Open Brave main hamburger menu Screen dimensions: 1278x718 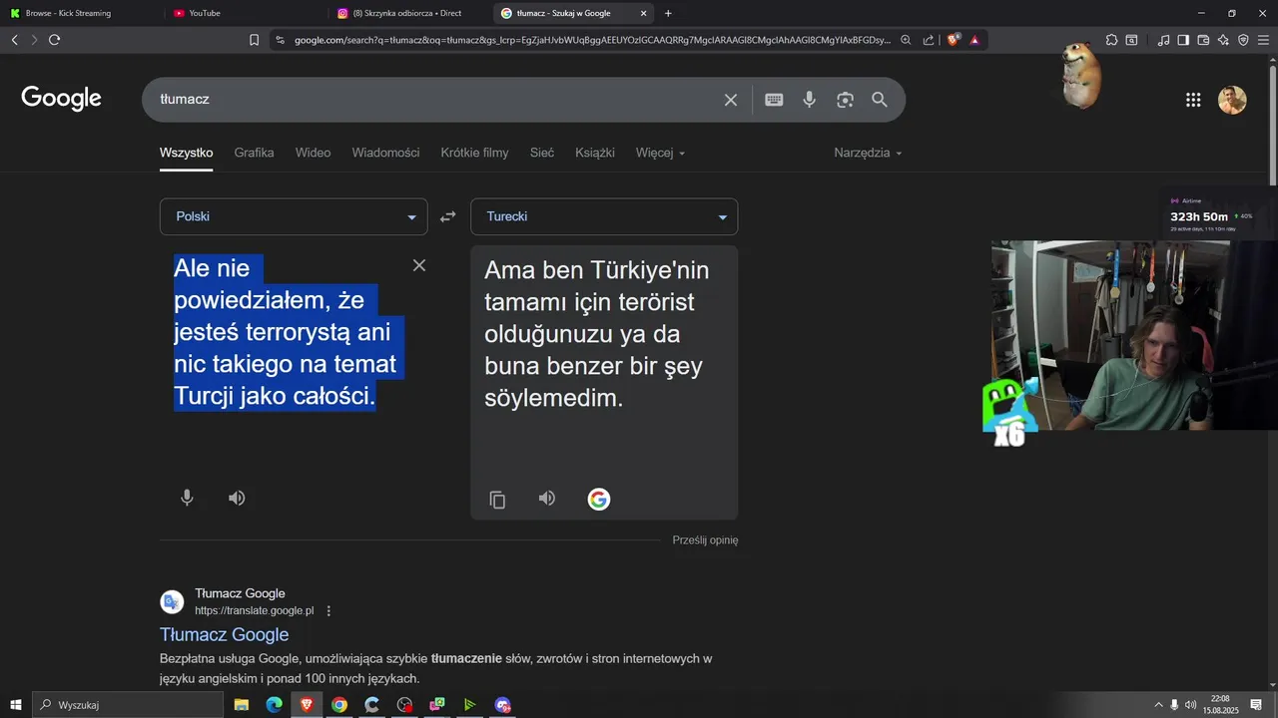click(1263, 40)
